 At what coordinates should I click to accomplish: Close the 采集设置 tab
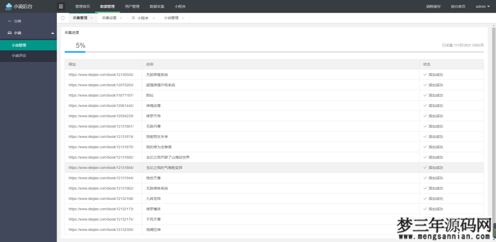[121, 18]
